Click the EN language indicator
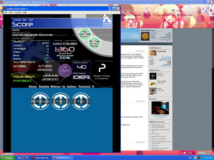The image size is (214, 160). tap(190, 158)
